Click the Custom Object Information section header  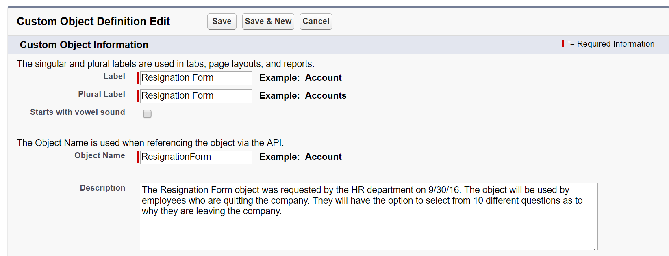[x=84, y=45]
